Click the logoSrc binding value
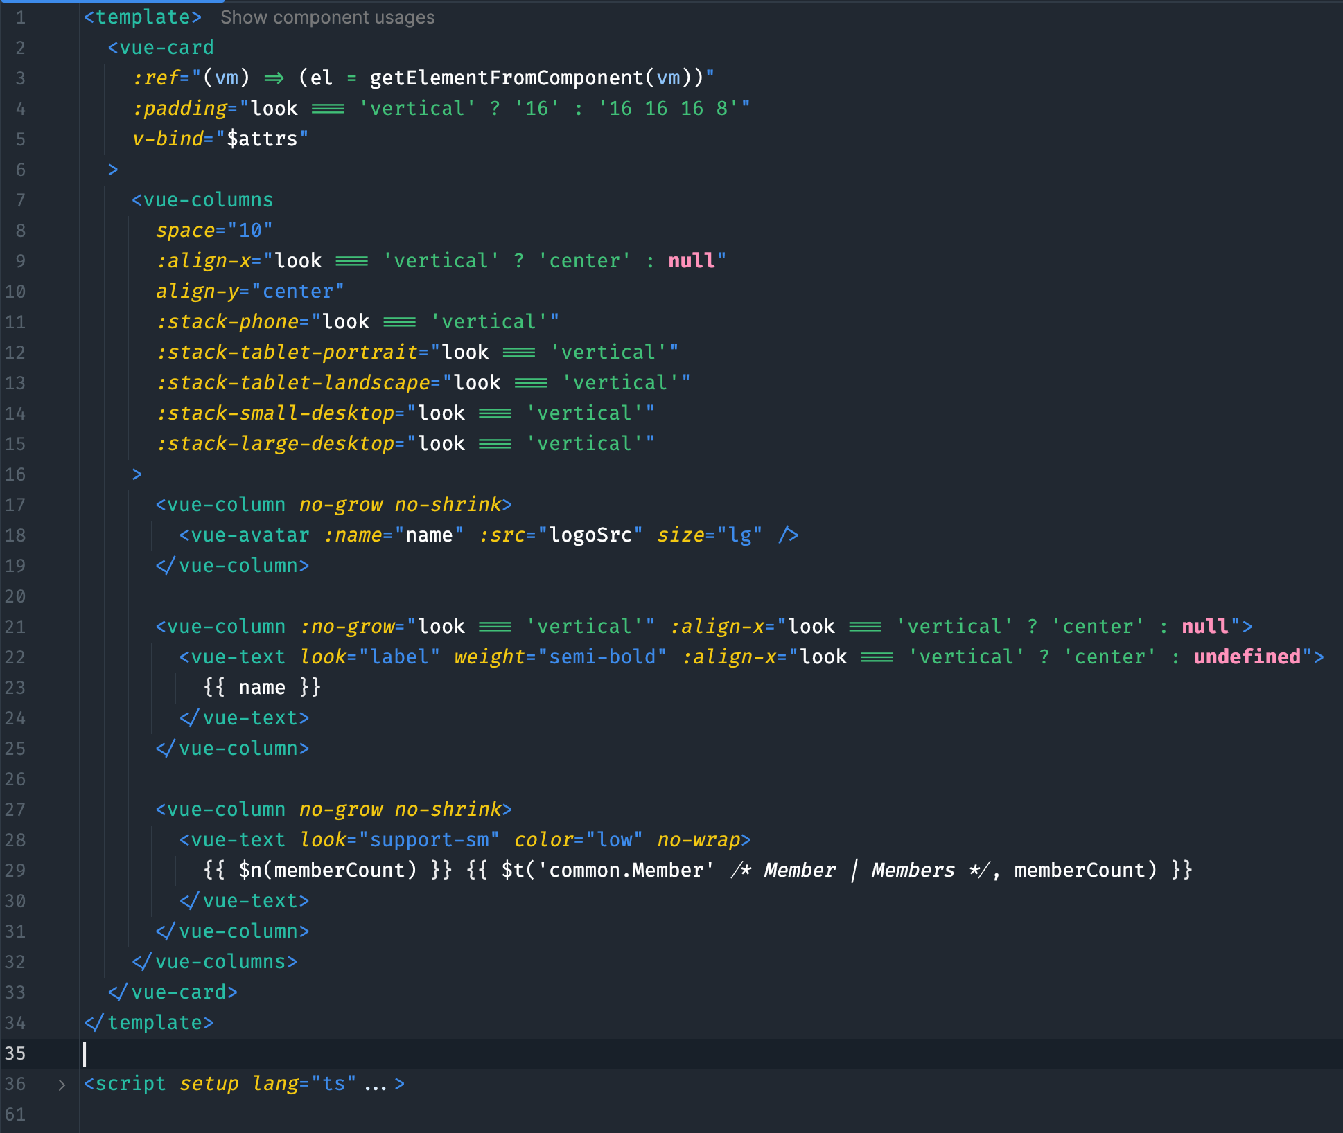Image resolution: width=1343 pixels, height=1133 pixels. (590, 535)
